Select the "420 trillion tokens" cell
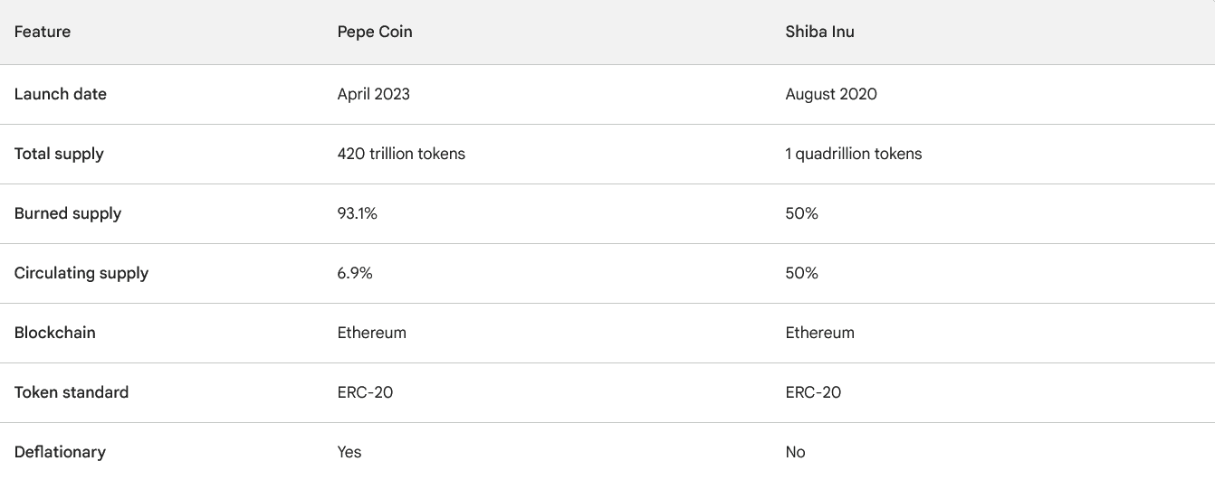Viewport: 1215px width, 480px height. coord(401,154)
